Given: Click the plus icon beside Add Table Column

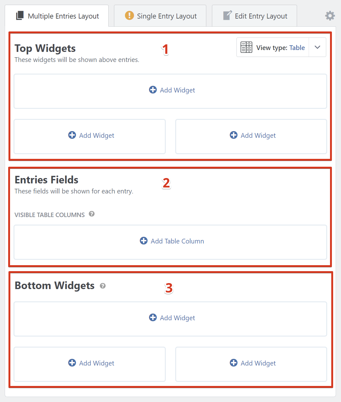Looking at the screenshot, I should pos(144,241).
